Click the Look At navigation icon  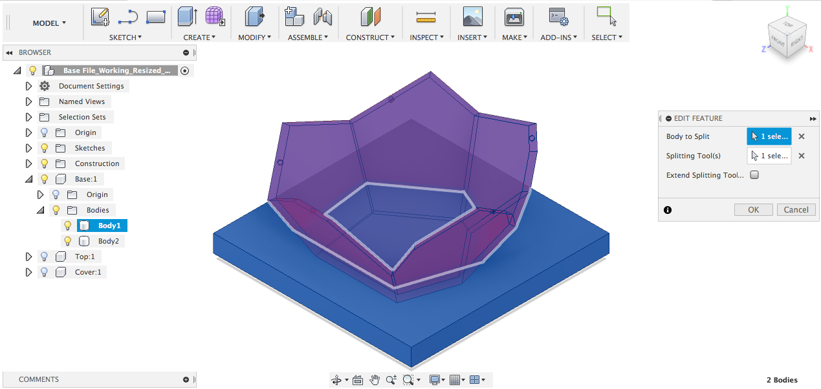(358, 380)
